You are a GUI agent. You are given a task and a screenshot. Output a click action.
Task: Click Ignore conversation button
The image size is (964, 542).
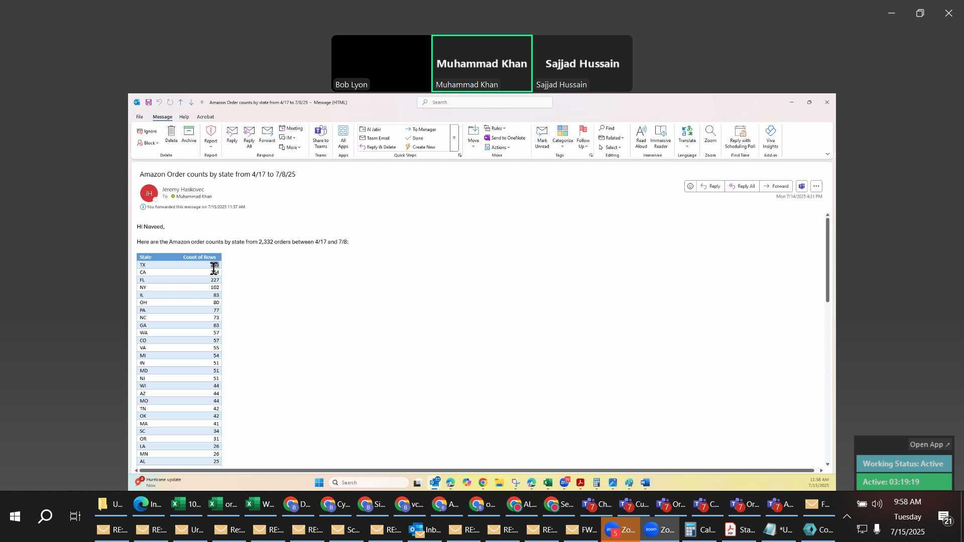click(x=147, y=131)
